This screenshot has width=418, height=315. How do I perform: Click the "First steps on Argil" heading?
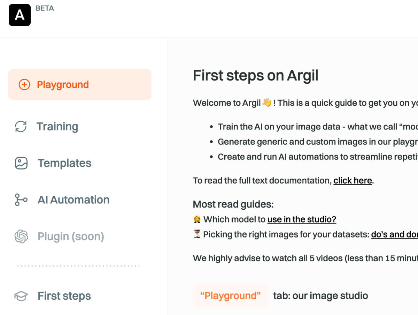[x=256, y=75]
